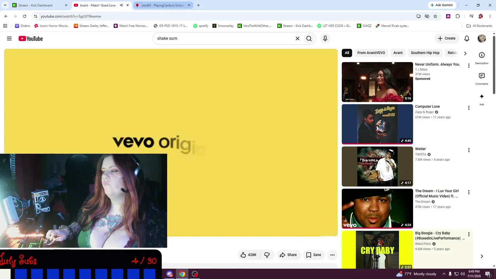Open options for the T.J.Maxx ad
The width and height of the screenshot is (496, 279).
pyautogui.click(x=468, y=65)
